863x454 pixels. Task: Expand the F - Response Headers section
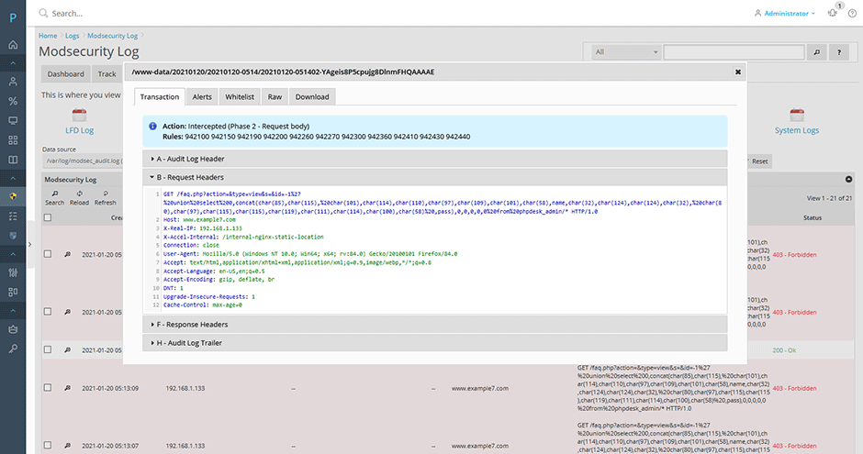435,325
